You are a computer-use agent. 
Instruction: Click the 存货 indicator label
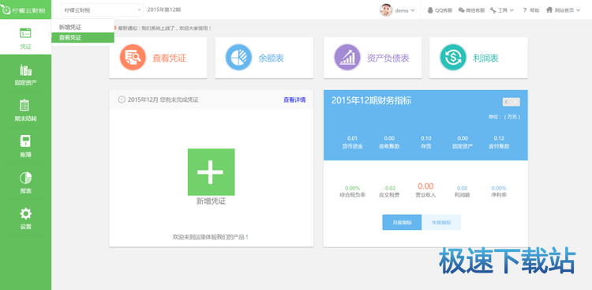coord(426,146)
